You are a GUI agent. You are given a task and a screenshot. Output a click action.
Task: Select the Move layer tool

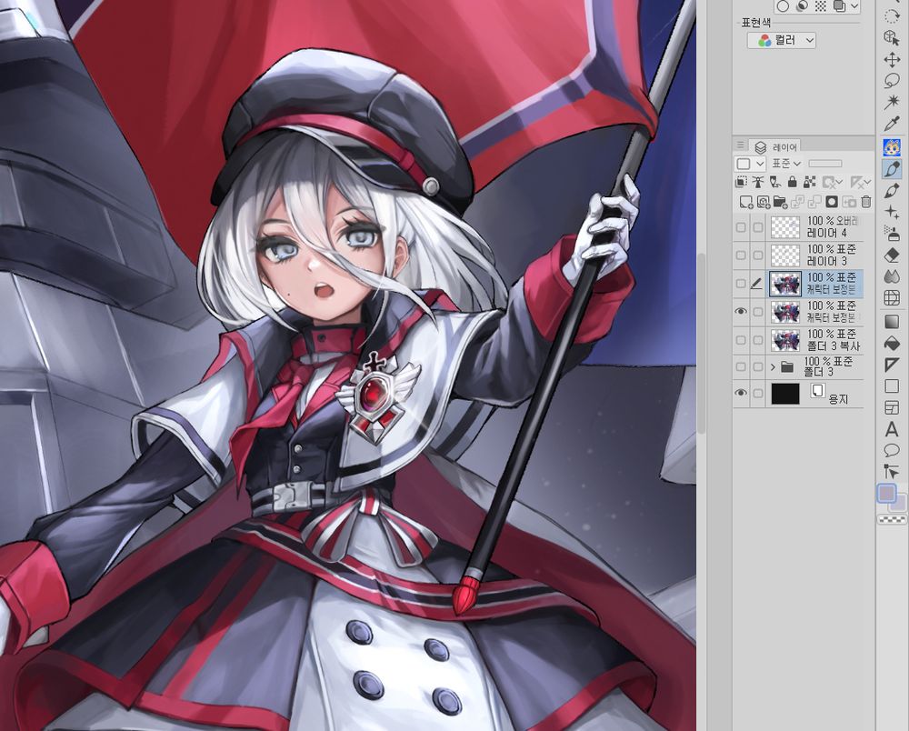pyautogui.click(x=892, y=60)
